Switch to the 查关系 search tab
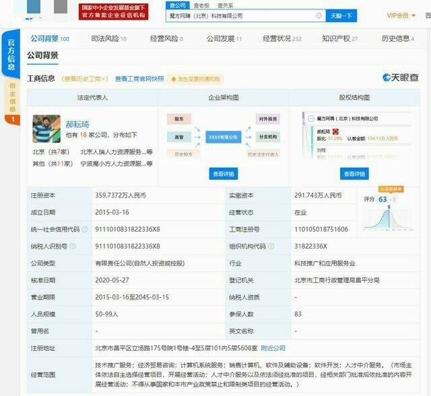This screenshot has width=431, height=396. (x=225, y=5)
